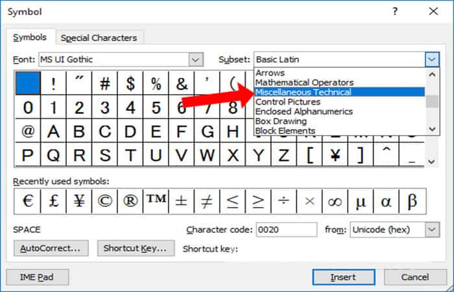Click the AutoCorrect... button
Screen dimensions: 454x292
click(x=51, y=249)
